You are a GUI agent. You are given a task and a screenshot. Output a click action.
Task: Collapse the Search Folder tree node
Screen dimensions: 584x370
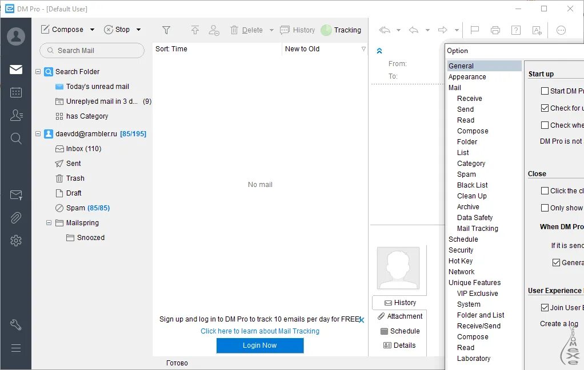pyautogui.click(x=38, y=71)
